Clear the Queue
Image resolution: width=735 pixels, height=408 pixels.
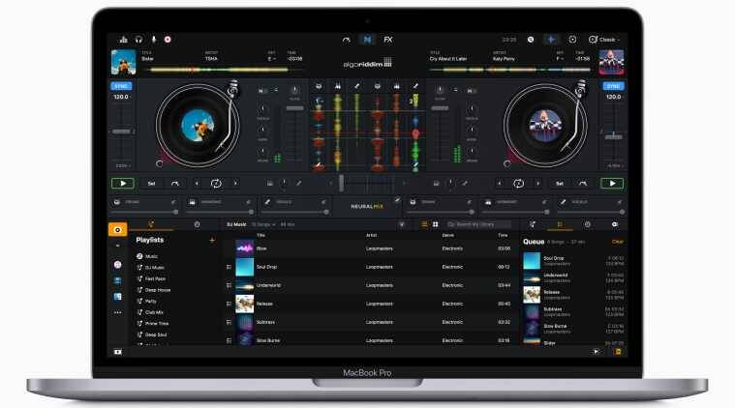coord(618,242)
